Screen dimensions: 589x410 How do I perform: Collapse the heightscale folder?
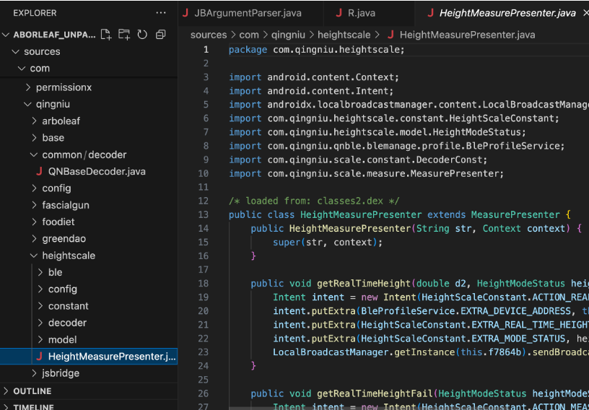[x=34, y=256]
